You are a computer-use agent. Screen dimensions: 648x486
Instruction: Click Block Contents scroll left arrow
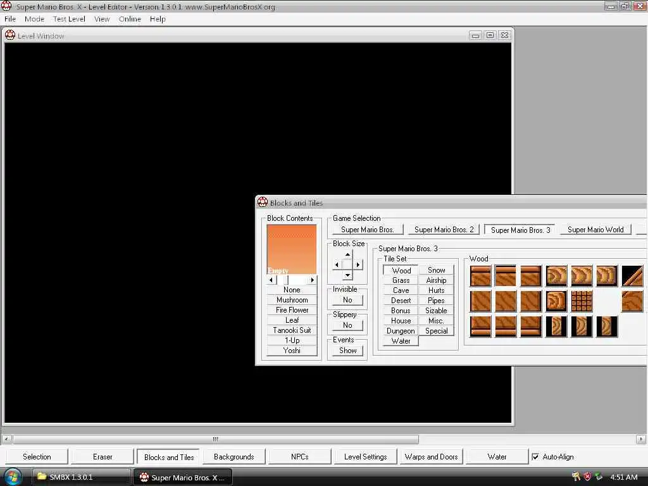coord(271,280)
